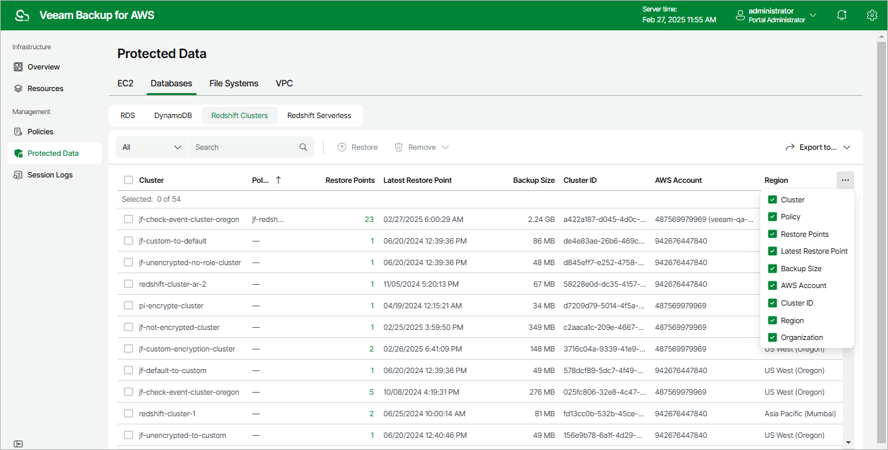
Task: Collapse the sidebar using bottom-left icon
Action: coord(18,443)
